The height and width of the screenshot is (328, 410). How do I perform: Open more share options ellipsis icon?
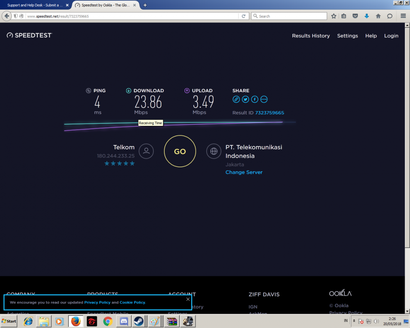pyautogui.click(x=264, y=99)
